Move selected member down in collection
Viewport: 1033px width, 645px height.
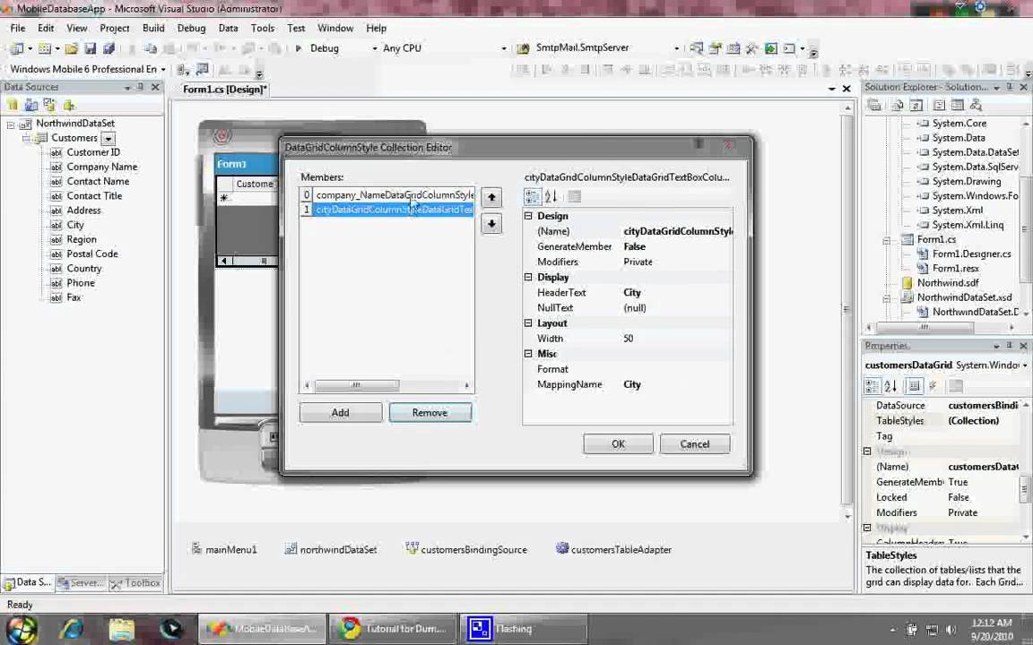point(491,224)
